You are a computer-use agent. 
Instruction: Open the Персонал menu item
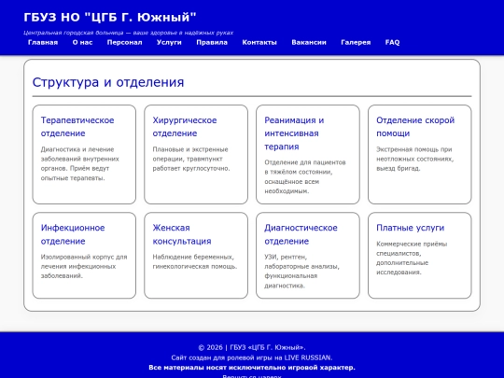point(124,42)
